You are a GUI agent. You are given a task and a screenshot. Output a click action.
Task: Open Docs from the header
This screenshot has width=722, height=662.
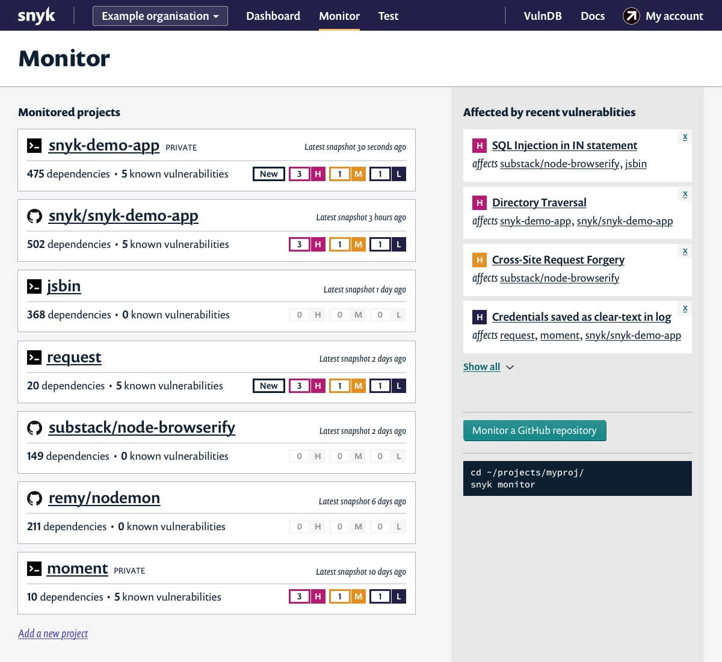click(593, 16)
